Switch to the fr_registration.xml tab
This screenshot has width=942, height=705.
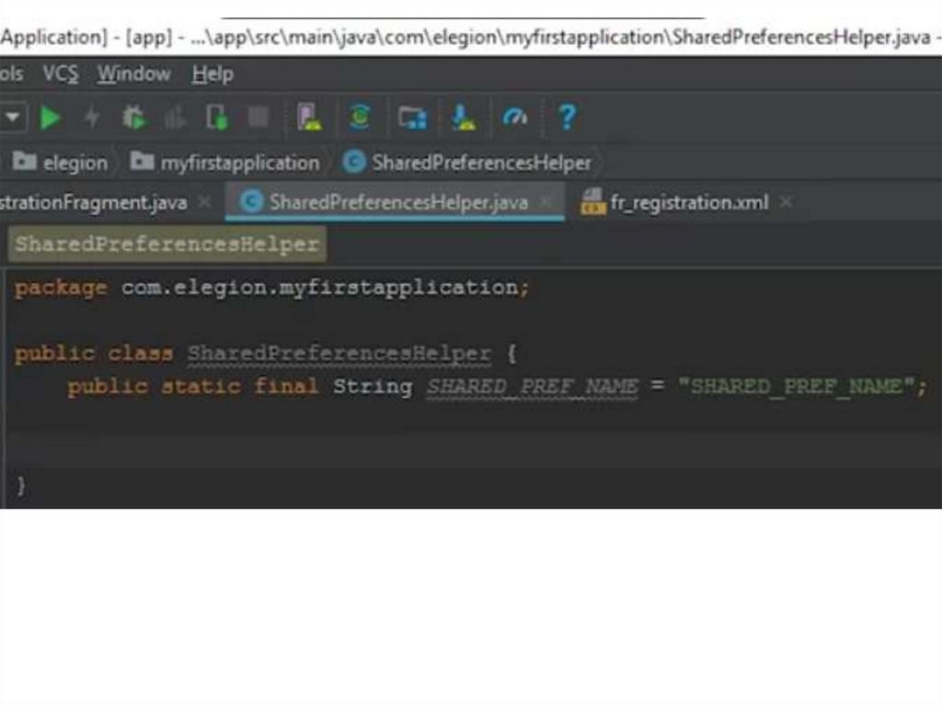(x=688, y=202)
